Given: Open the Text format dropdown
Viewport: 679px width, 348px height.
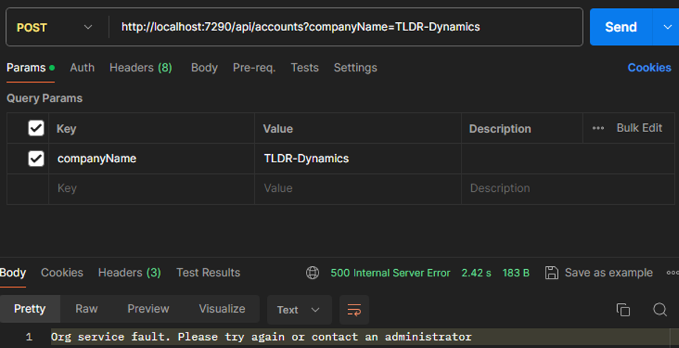Looking at the screenshot, I should tap(299, 310).
